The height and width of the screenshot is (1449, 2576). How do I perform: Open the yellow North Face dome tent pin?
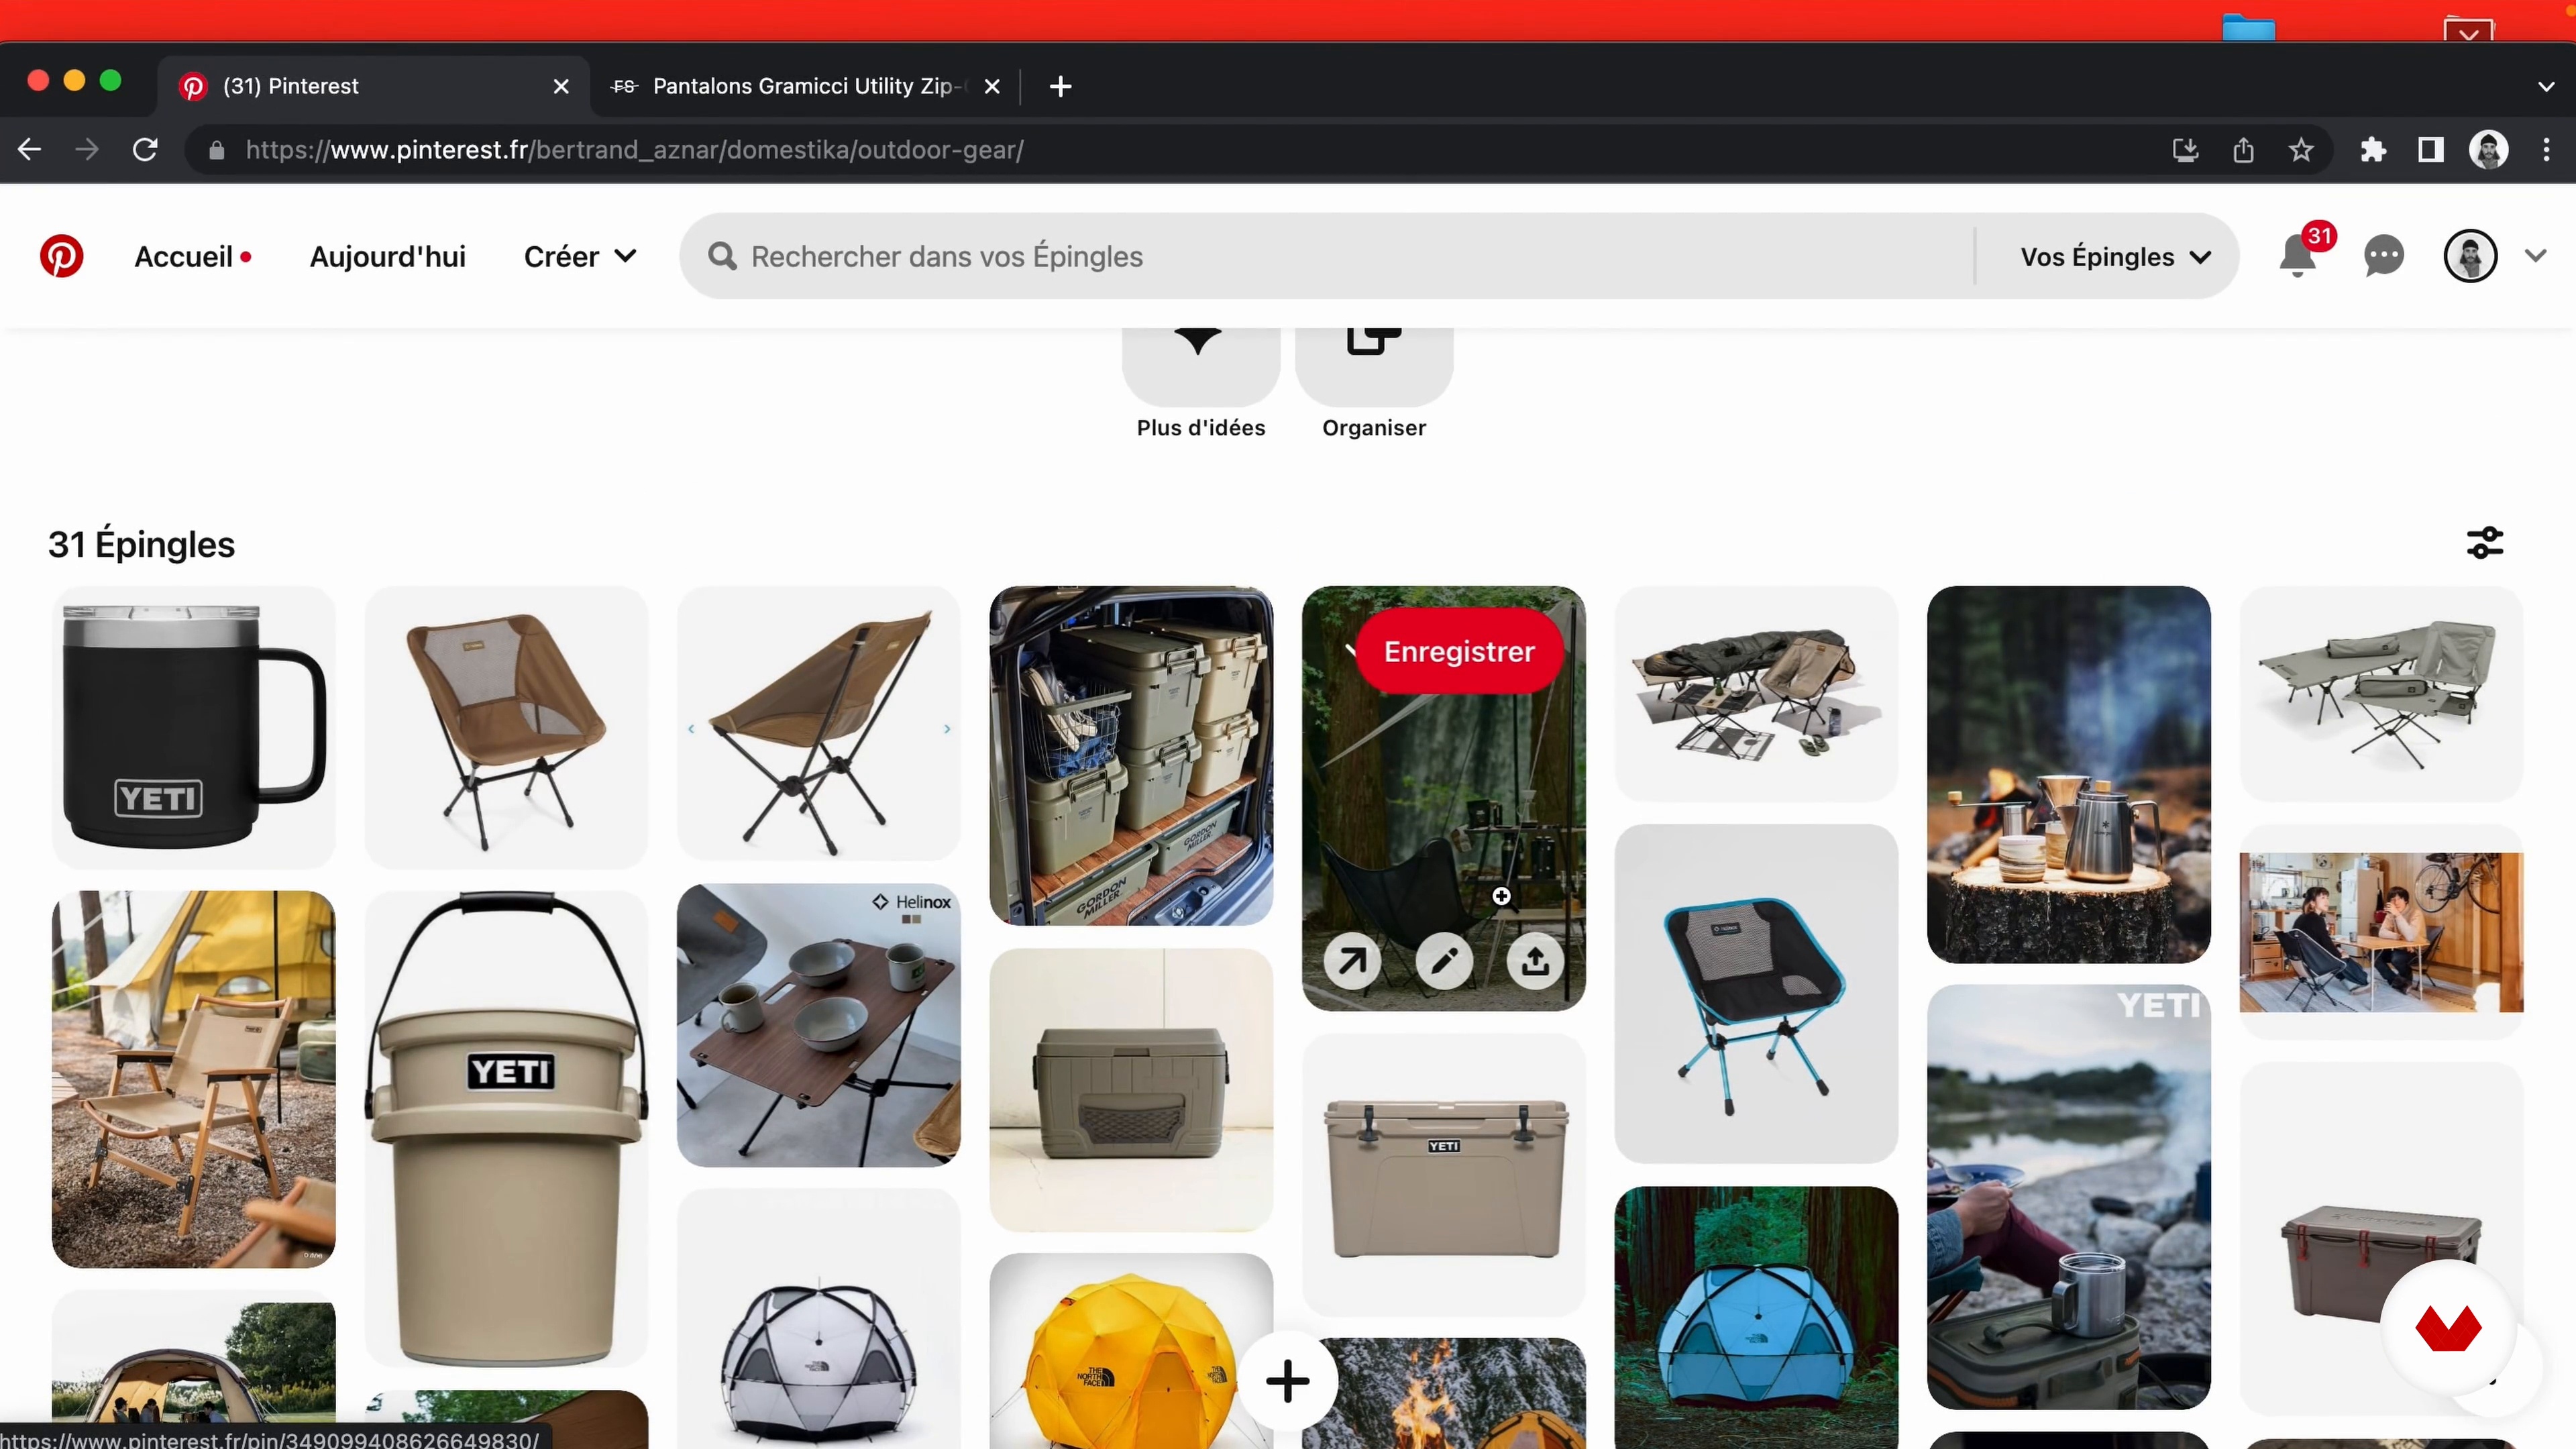tap(1130, 1351)
